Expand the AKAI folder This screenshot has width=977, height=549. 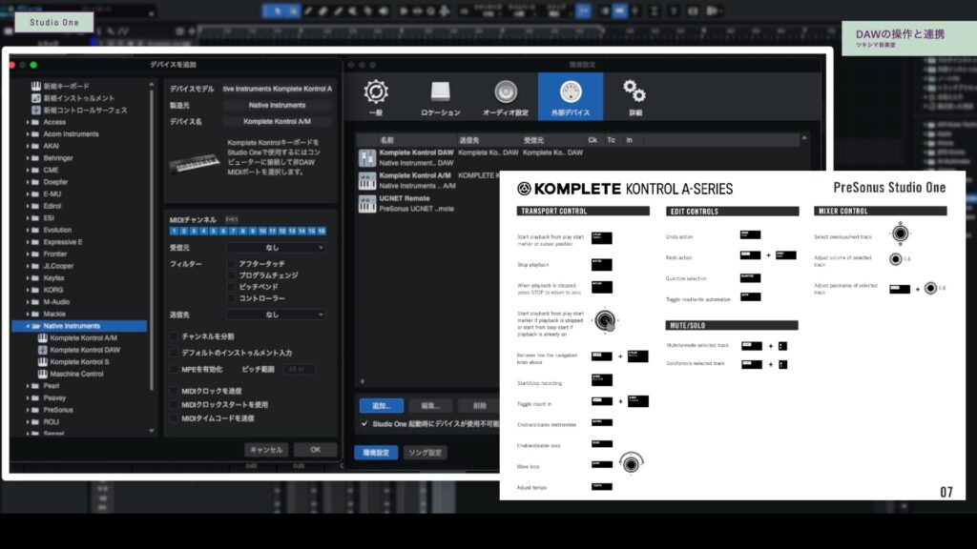28,146
